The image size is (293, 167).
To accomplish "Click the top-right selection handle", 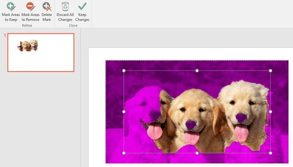I will (x=270, y=71).
